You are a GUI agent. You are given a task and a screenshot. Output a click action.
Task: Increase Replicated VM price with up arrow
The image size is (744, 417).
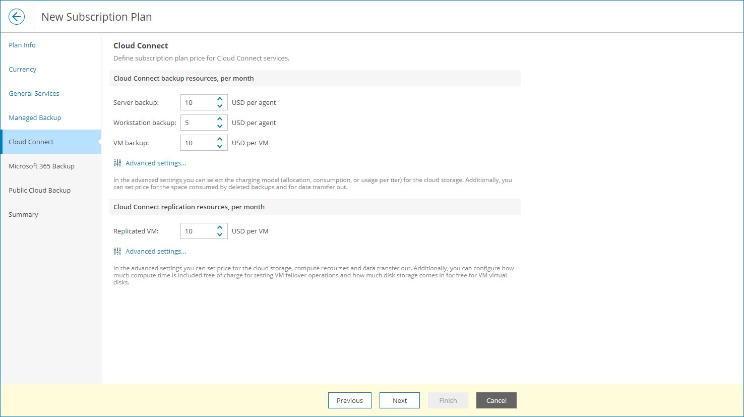[220, 227]
